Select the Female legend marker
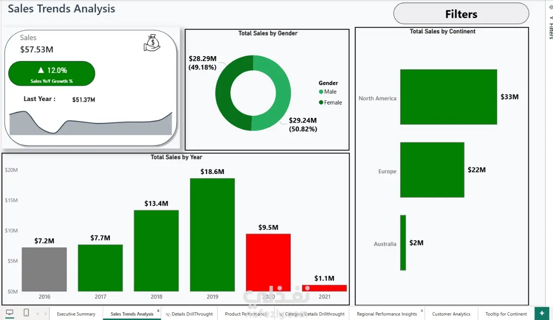This screenshot has width=553, height=320. tap(321, 102)
